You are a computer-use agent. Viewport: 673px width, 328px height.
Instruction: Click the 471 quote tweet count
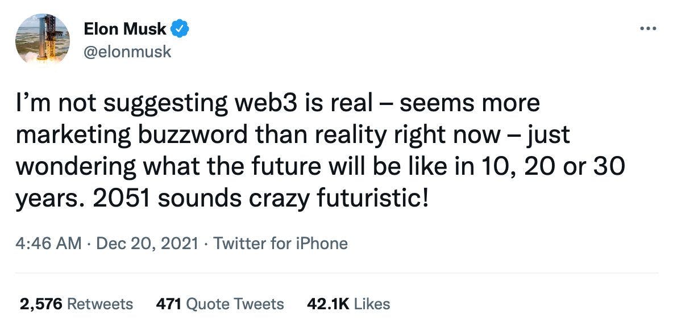tap(169, 304)
